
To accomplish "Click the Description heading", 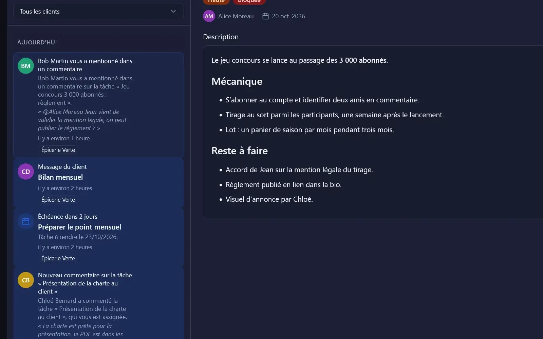I will tap(221, 37).
